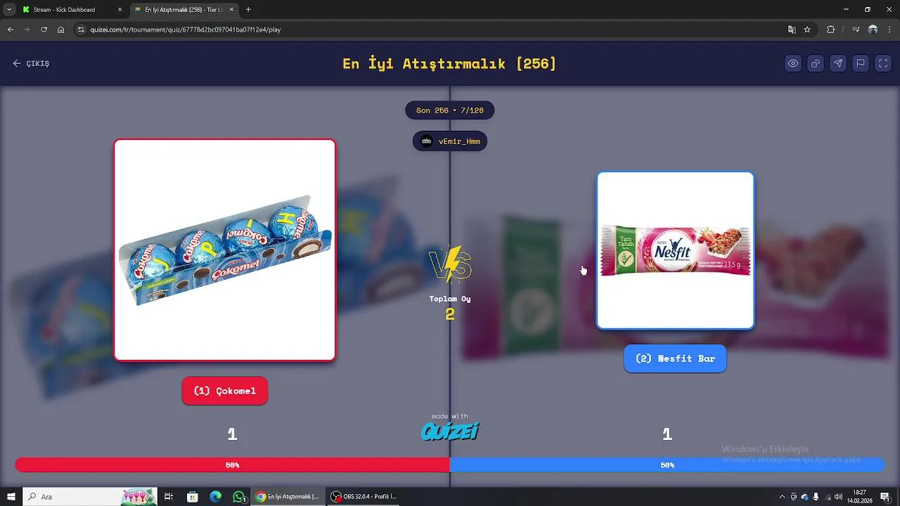Screen dimensions: 900x506
Task: Open the tab search dropdown arrow
Action: tap(9, 10)
